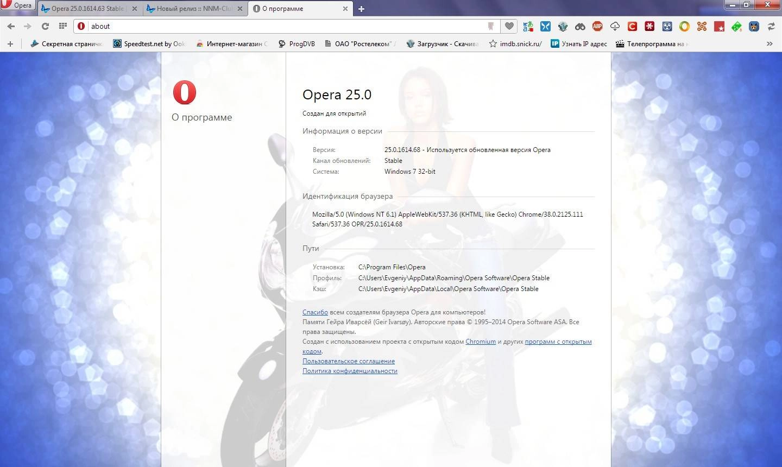Add bookmark with bookmarks bar plus button

click(x=10, y=43)
